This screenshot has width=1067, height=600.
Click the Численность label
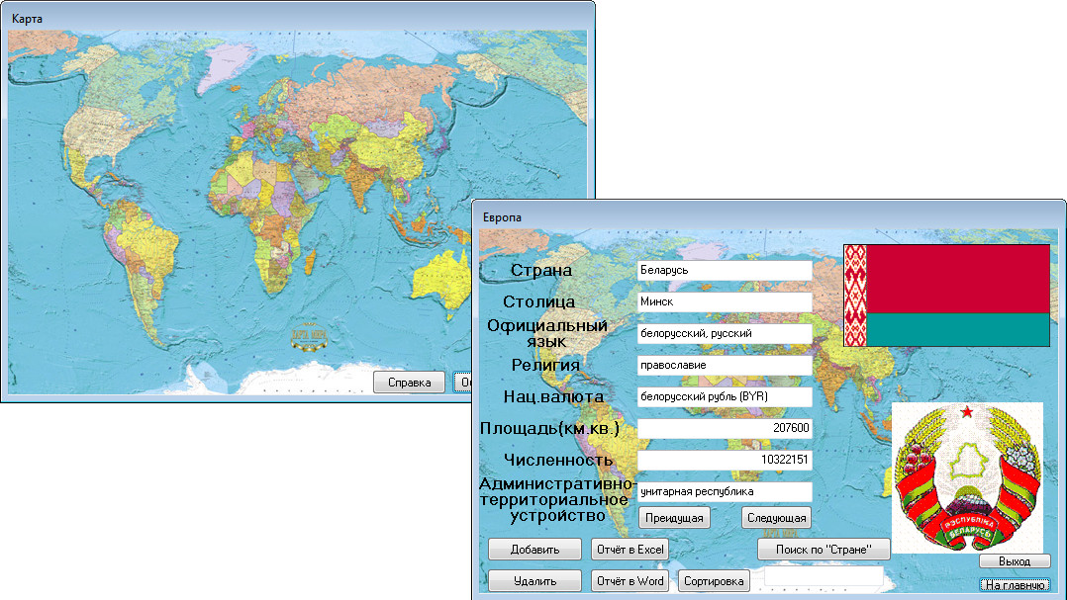tap(558, 460)
